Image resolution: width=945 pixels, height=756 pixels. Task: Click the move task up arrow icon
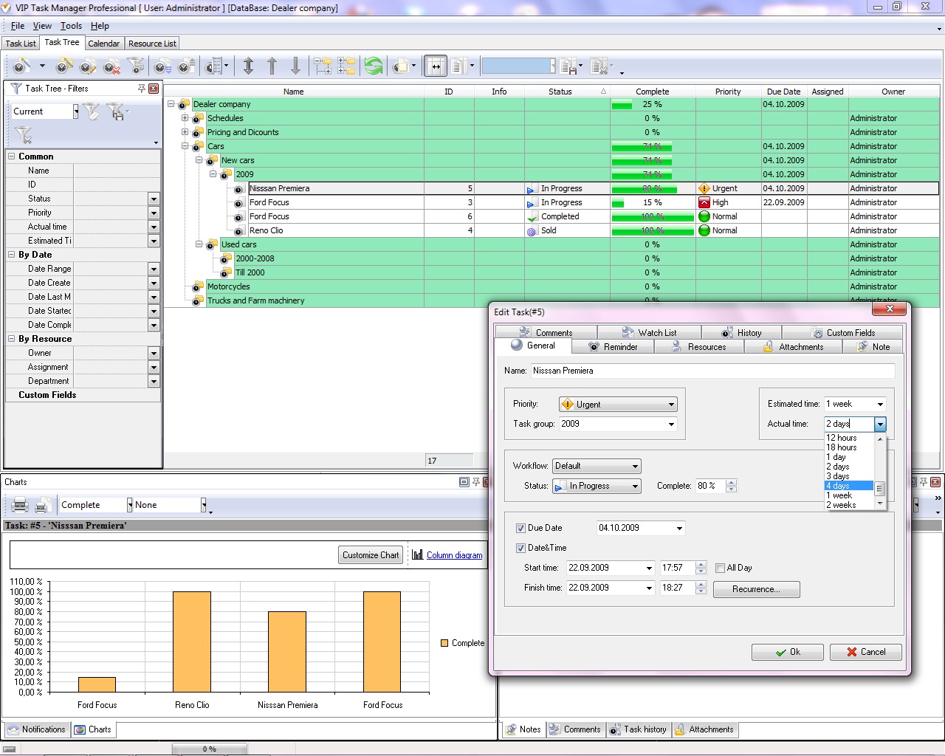[272, 66]
